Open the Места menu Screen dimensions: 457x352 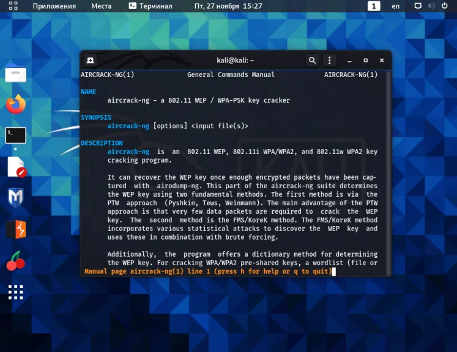coord(101,6)
